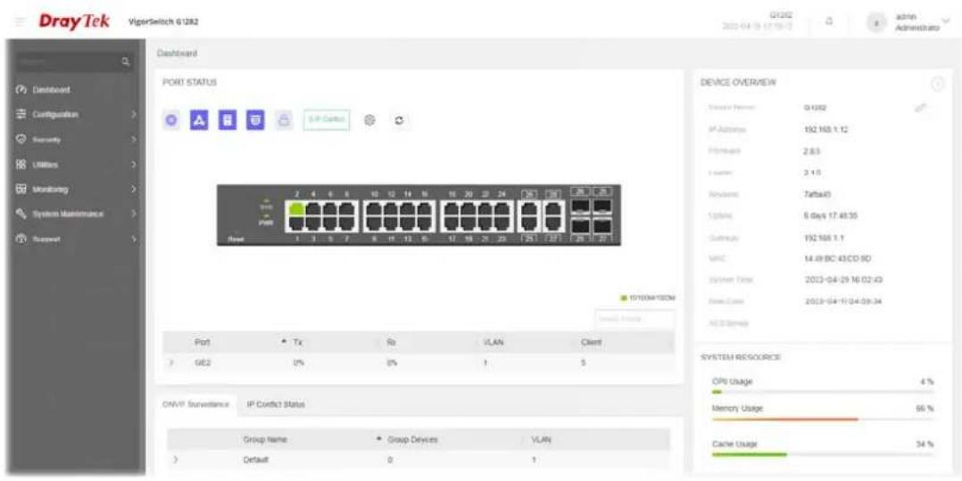Expand the Monitoring menu chevron
Viewport: 962px width, 481px height.
click(x=133, y=190)
